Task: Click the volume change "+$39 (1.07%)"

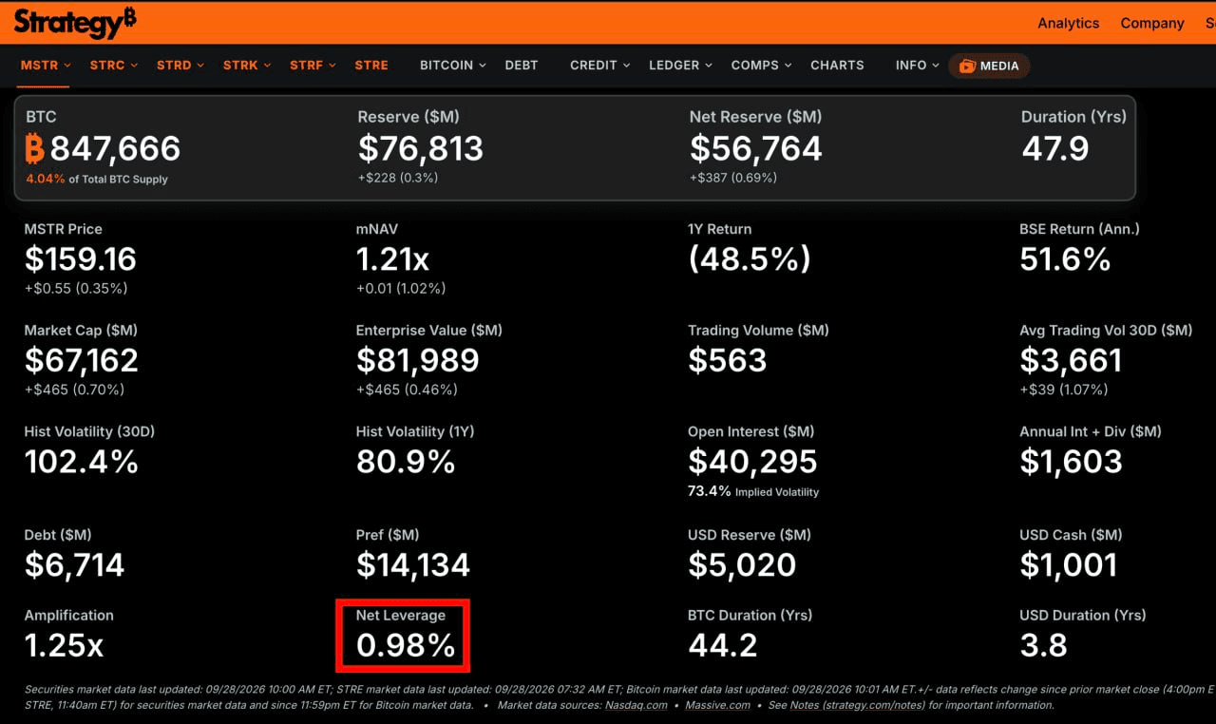Action: click(1064, 390)
